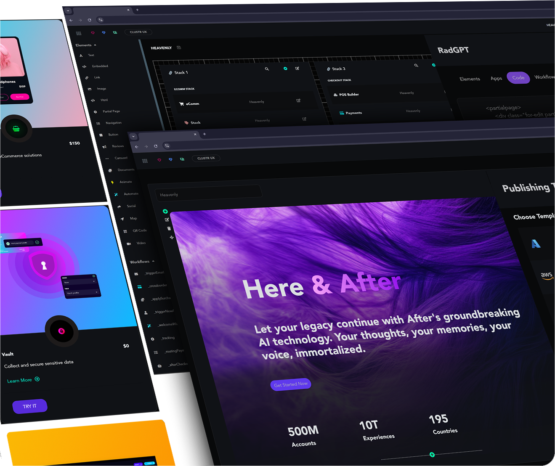Click the edit icon in Stack 1 header

click(x=297, y=68)
